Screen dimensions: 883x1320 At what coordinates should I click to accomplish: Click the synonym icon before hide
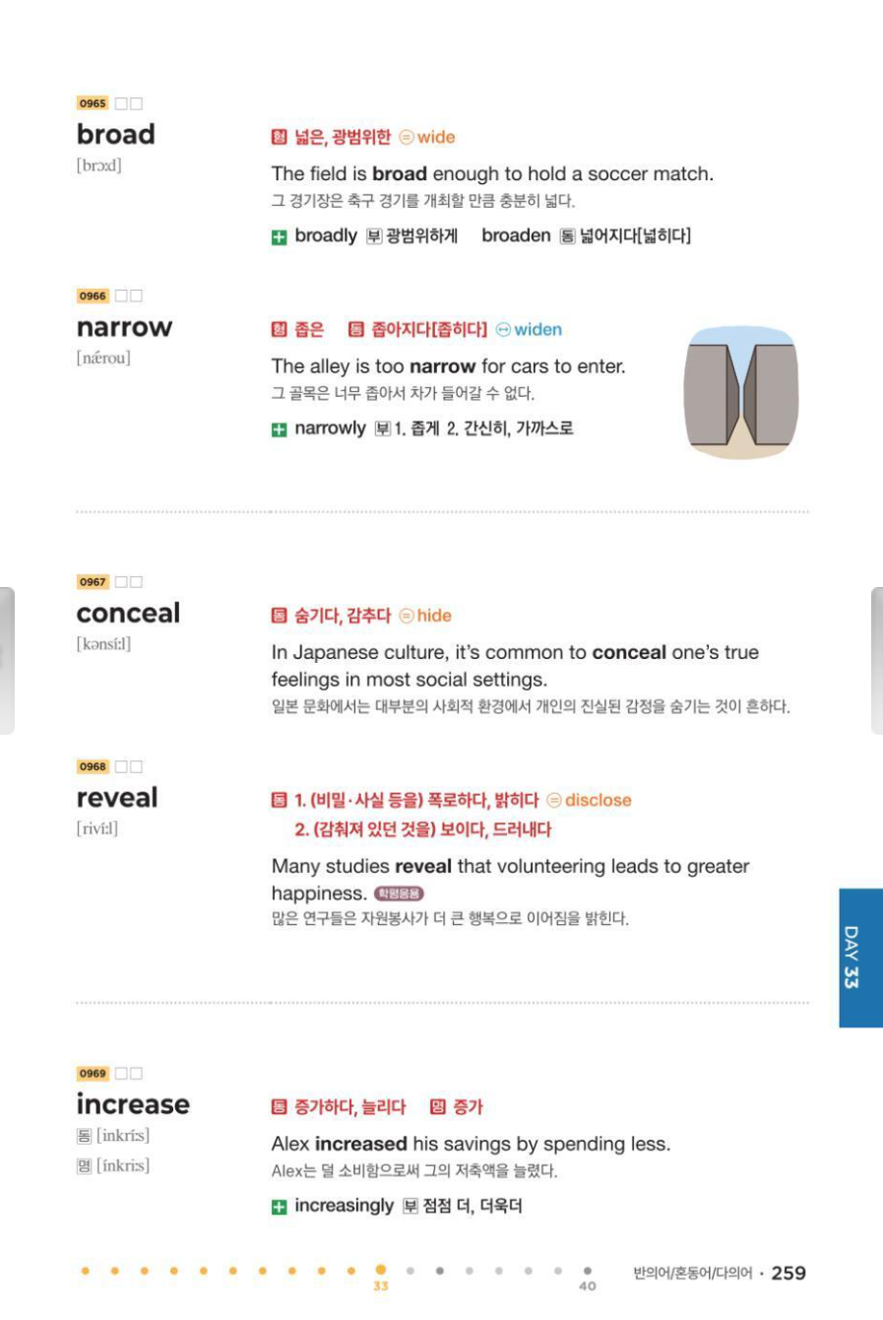[406, 617]
